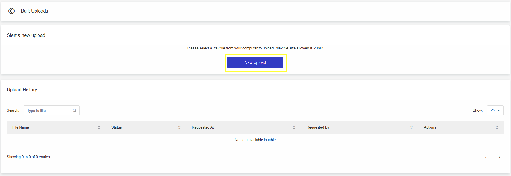Sort table by Status column header
The height and width of the screenshot is (176, 511).
[x=146, y=127]
